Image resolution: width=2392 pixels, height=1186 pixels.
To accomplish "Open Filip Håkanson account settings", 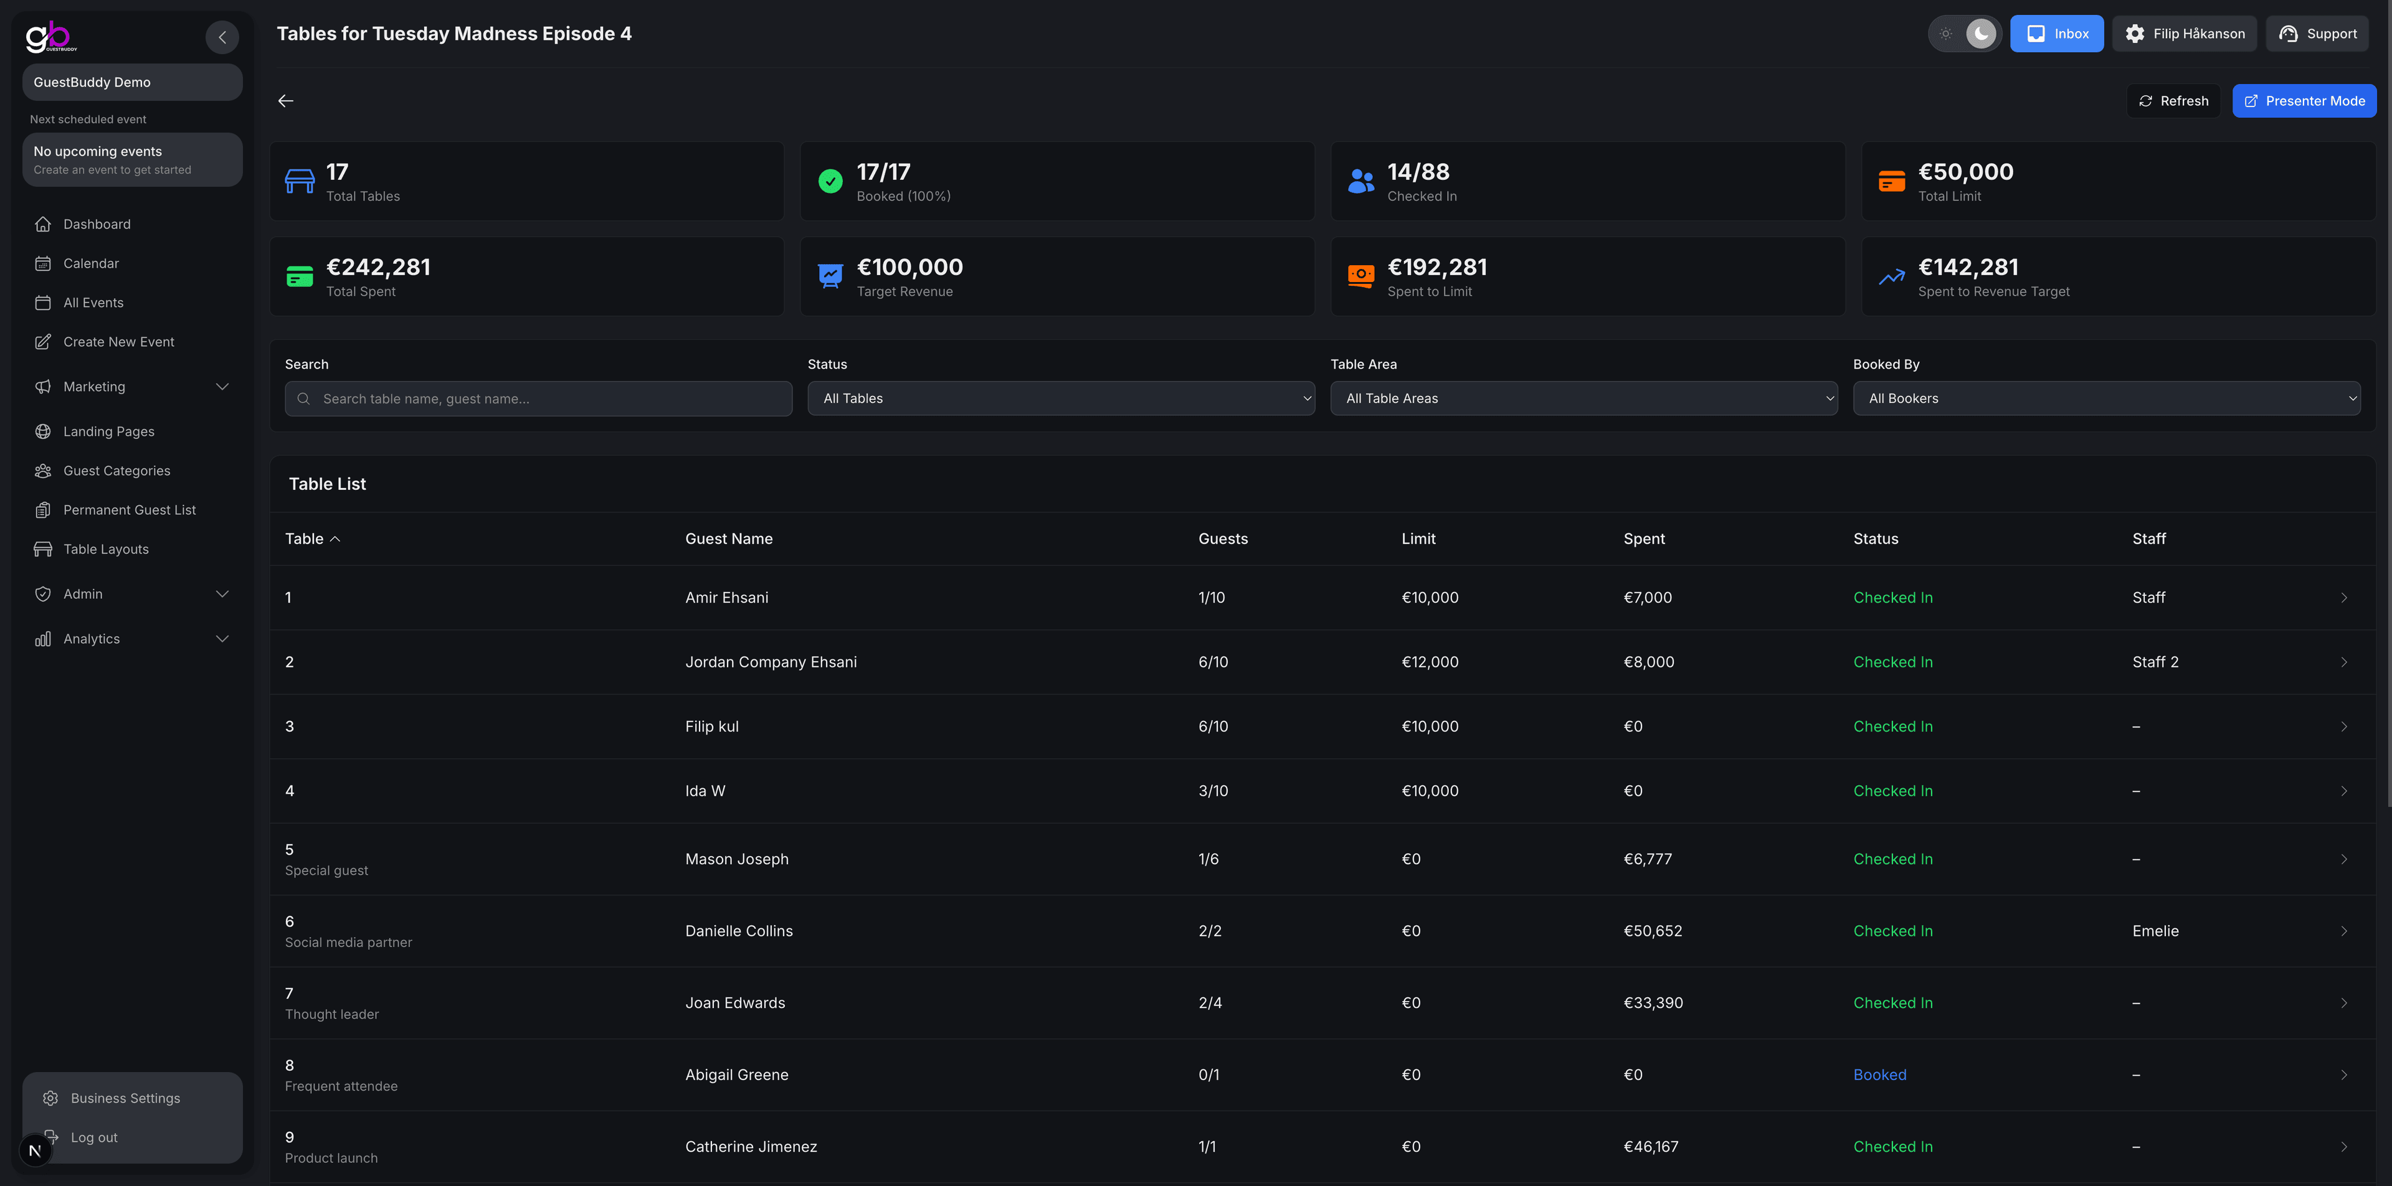I will pyautogui.click(x=2184, y=34).
